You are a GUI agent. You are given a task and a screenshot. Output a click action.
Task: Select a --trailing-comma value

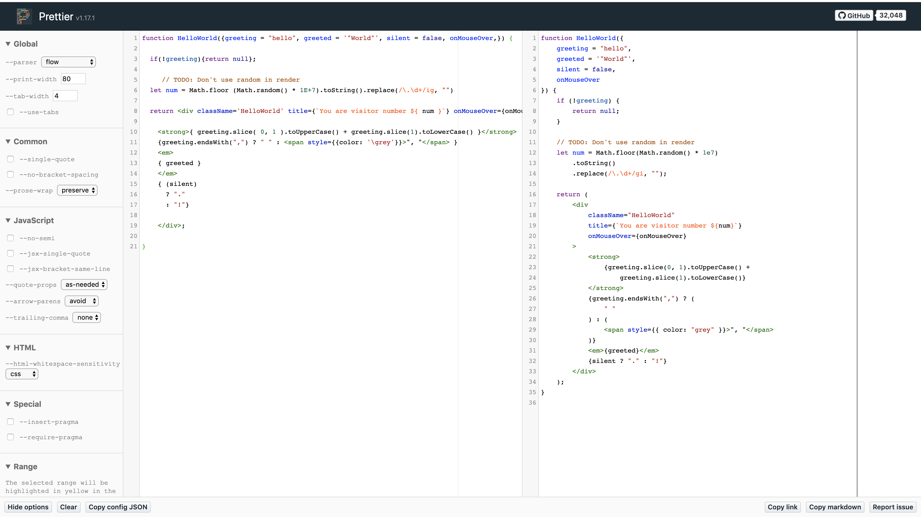(86, 317)
